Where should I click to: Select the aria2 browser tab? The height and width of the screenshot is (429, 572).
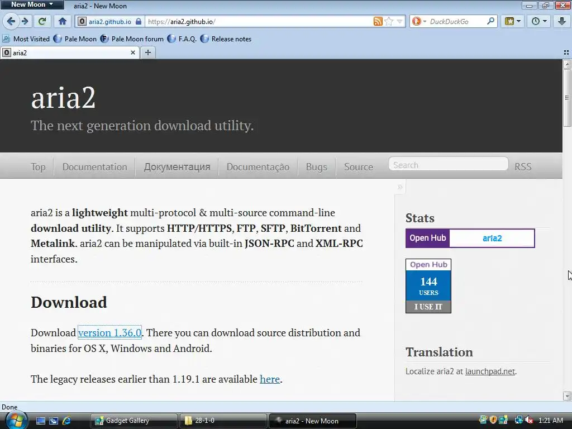(x=69, y=53)
